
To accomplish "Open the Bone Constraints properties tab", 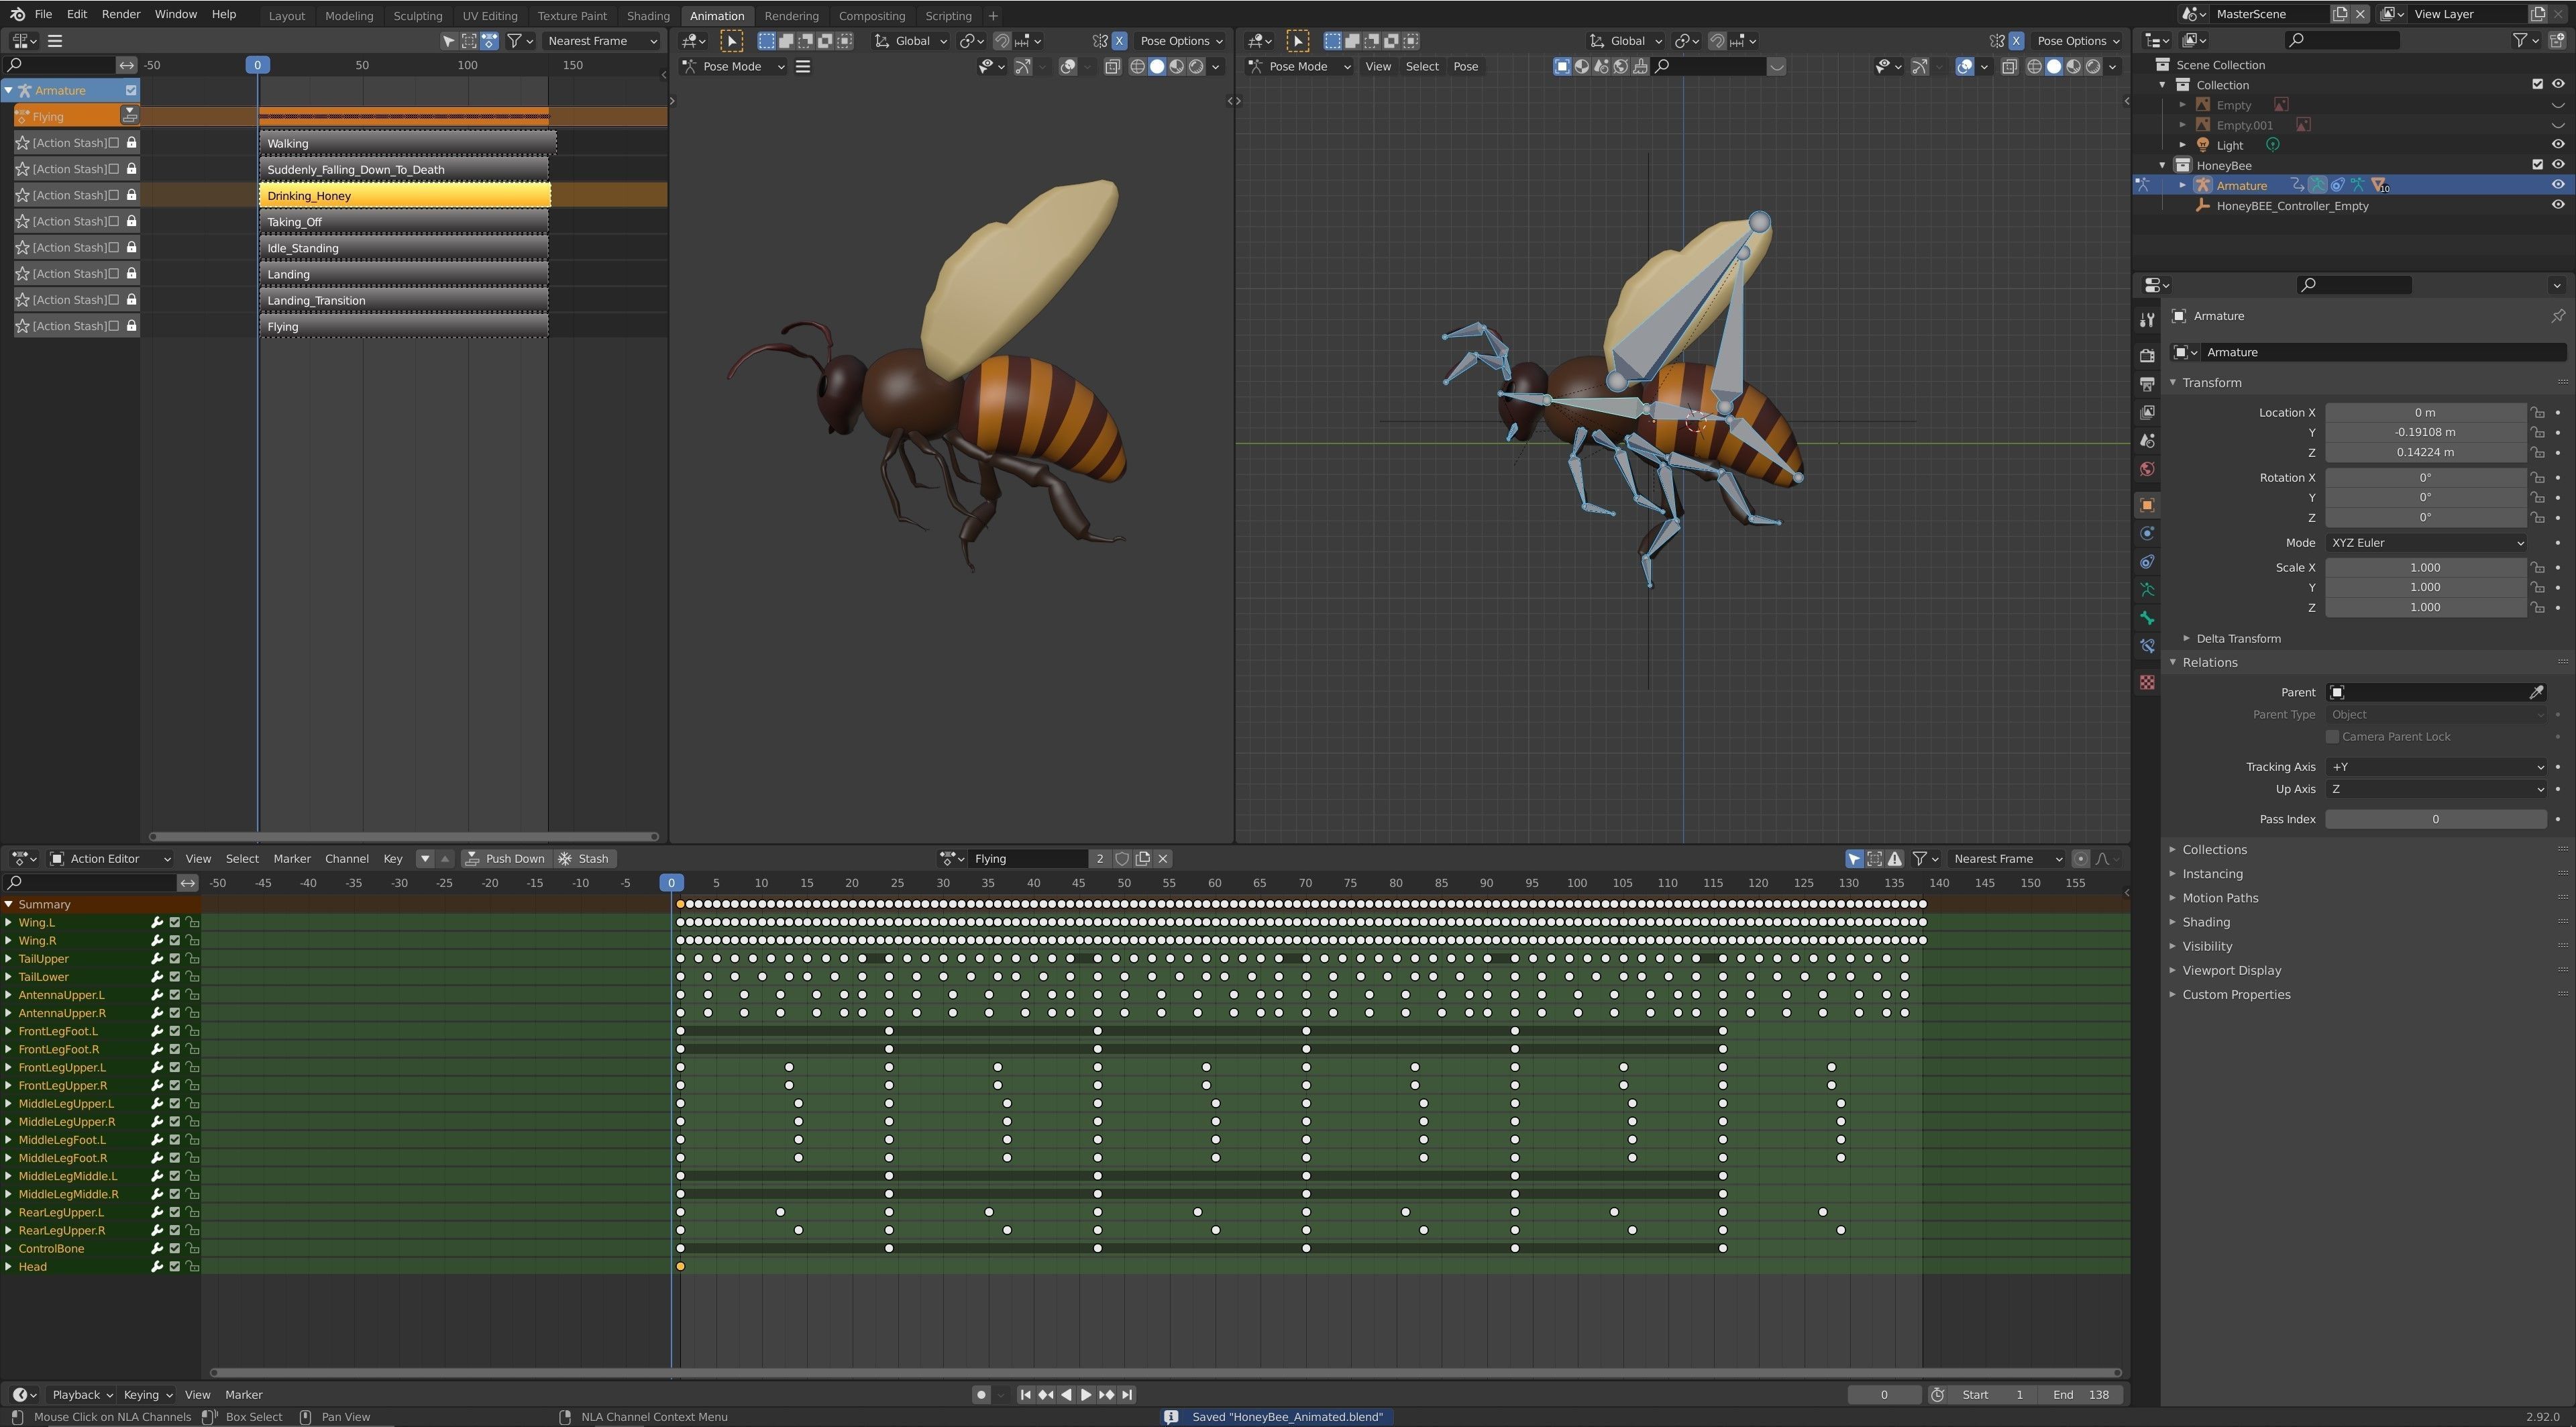I will click(2146, 646).
